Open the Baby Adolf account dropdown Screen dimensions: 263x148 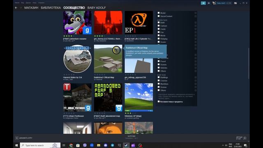(224, 3)
